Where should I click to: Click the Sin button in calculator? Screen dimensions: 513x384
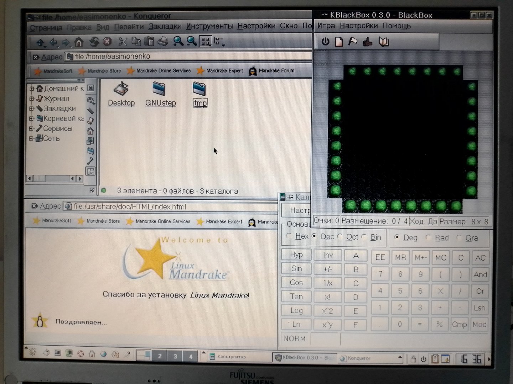(296, 268)
